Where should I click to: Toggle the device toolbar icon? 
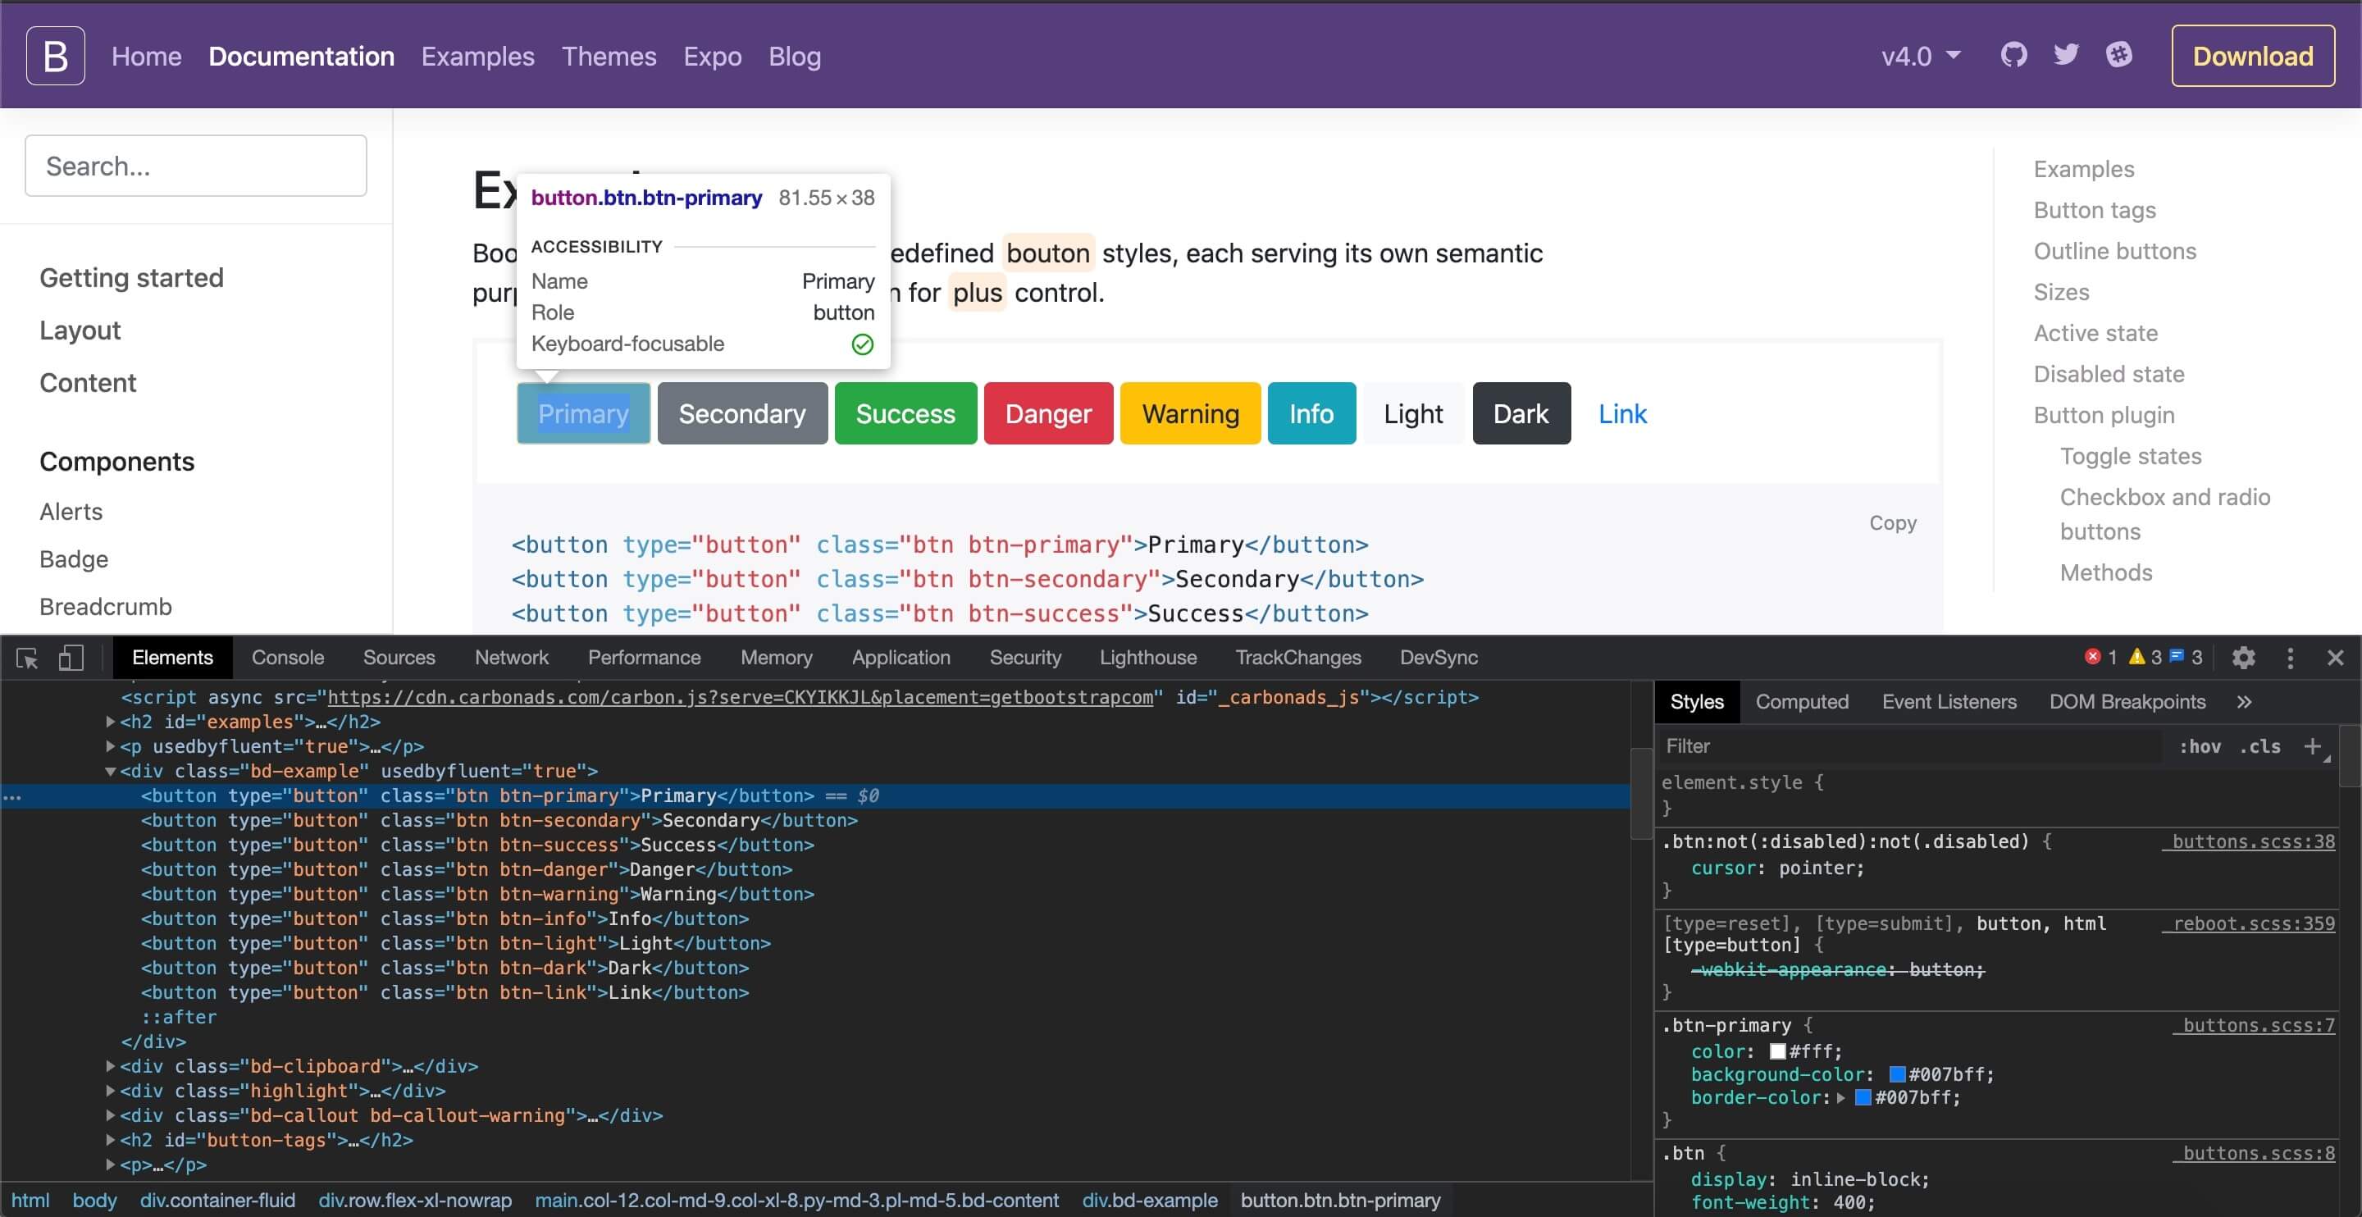click(71, 658)
